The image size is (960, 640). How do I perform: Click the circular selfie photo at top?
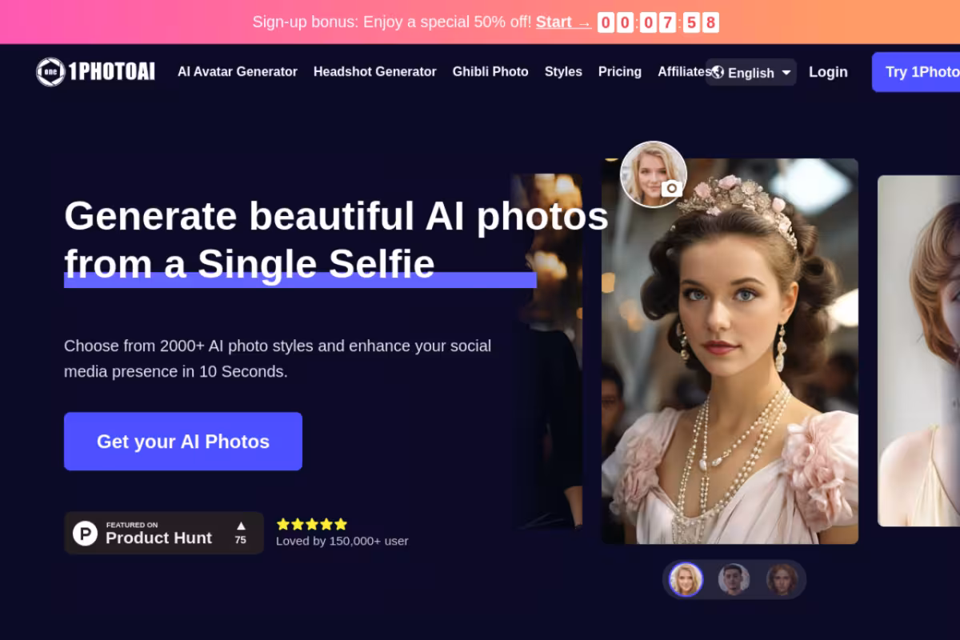654,174
